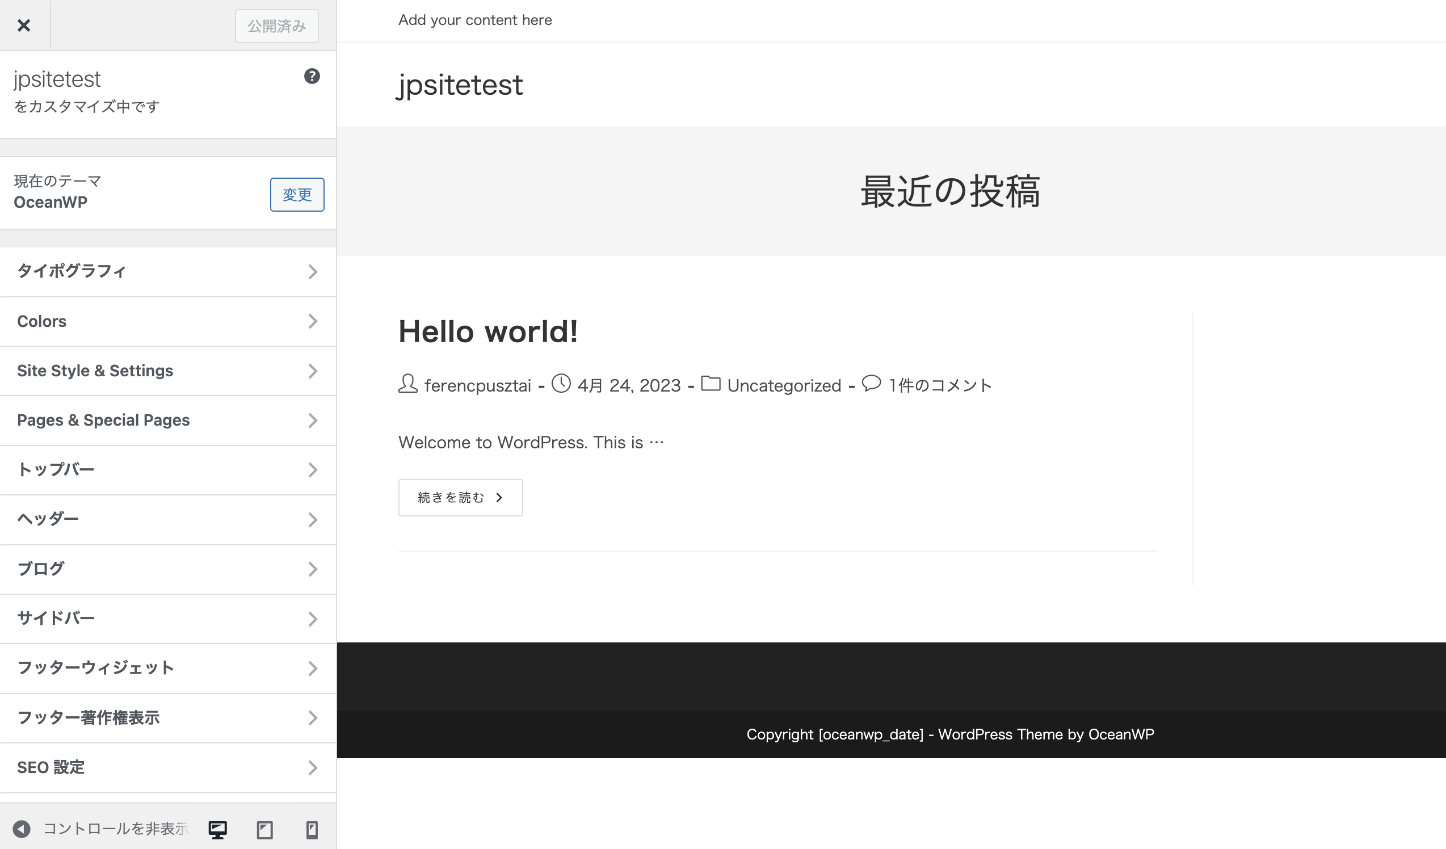Click the 変更 button to change theme

coord(297,195)
